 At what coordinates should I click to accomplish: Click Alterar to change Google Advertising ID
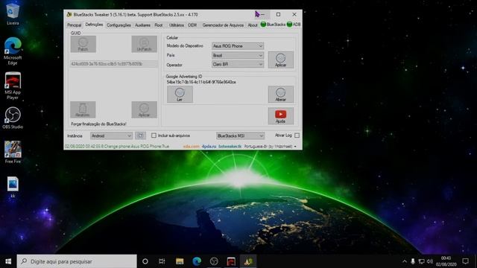(x=281, y=95)
